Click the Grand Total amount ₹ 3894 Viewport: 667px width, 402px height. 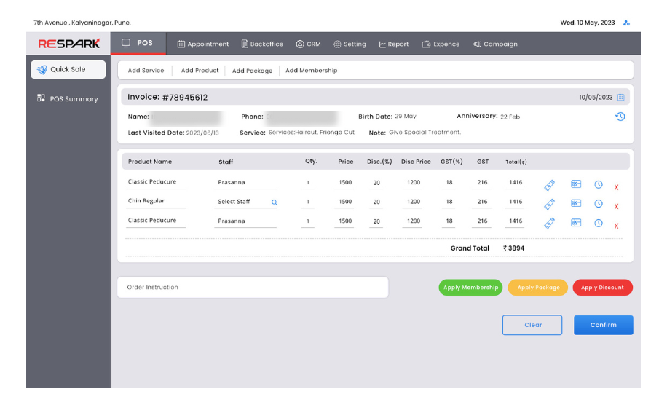coord(513,248)
